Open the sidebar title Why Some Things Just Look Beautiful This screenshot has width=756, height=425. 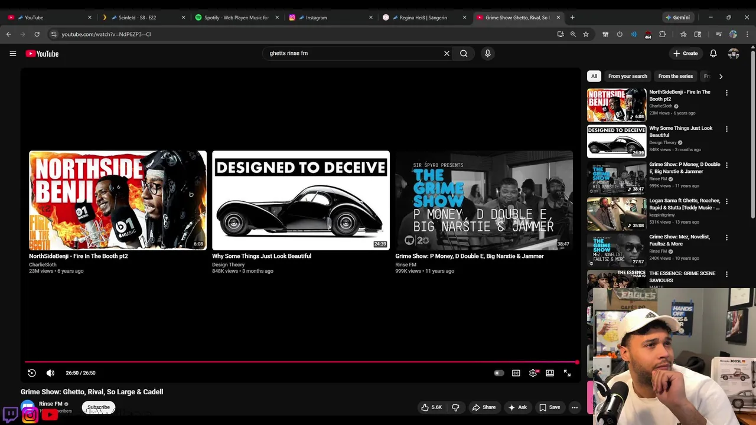(680, 132)
